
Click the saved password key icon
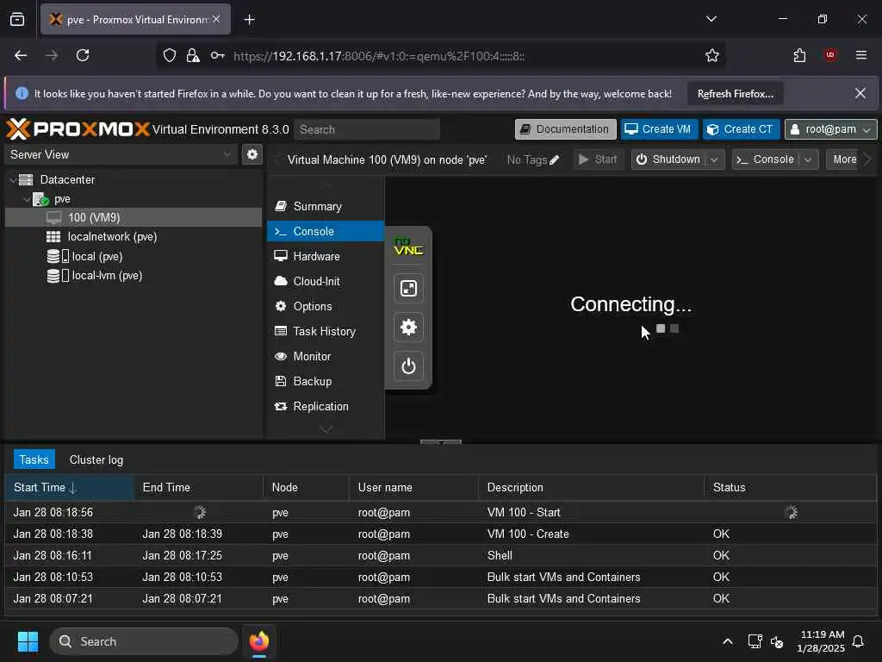pos(218,55)
